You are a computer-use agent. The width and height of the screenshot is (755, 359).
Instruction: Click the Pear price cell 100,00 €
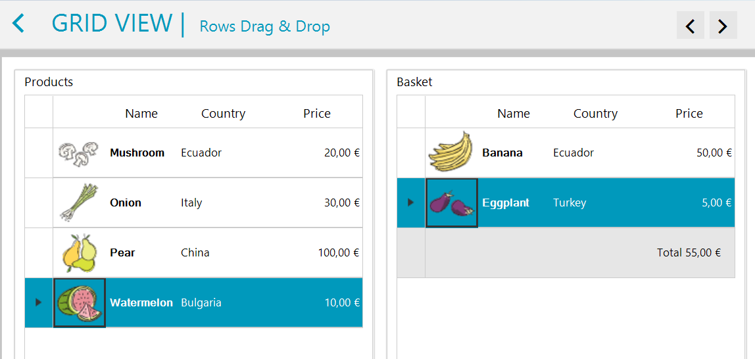tap(338, 252)
